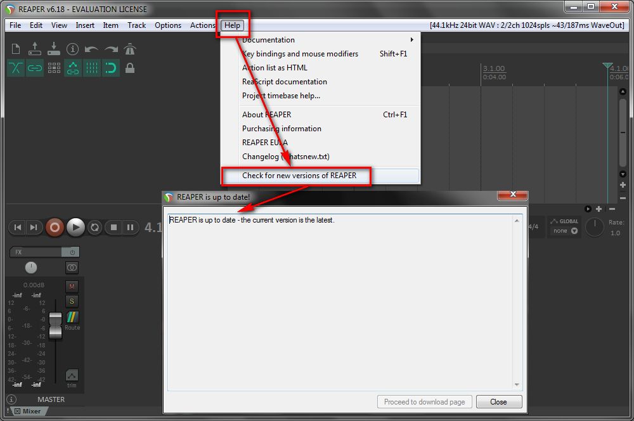Click Close in the up-to-date dialog

click(499, 401)
